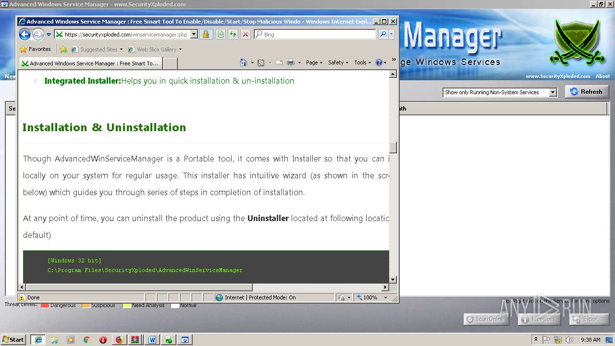Expand the address bar URL dropdown
Image resolution: width=615 pixels, height=346 pixels.
194,35
